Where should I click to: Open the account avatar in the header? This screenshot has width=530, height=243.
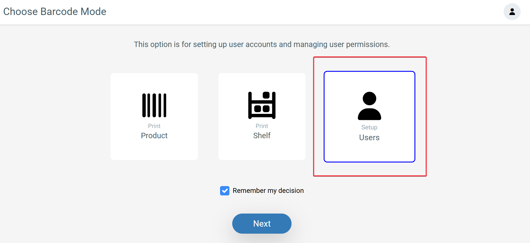tap(512, 12)
